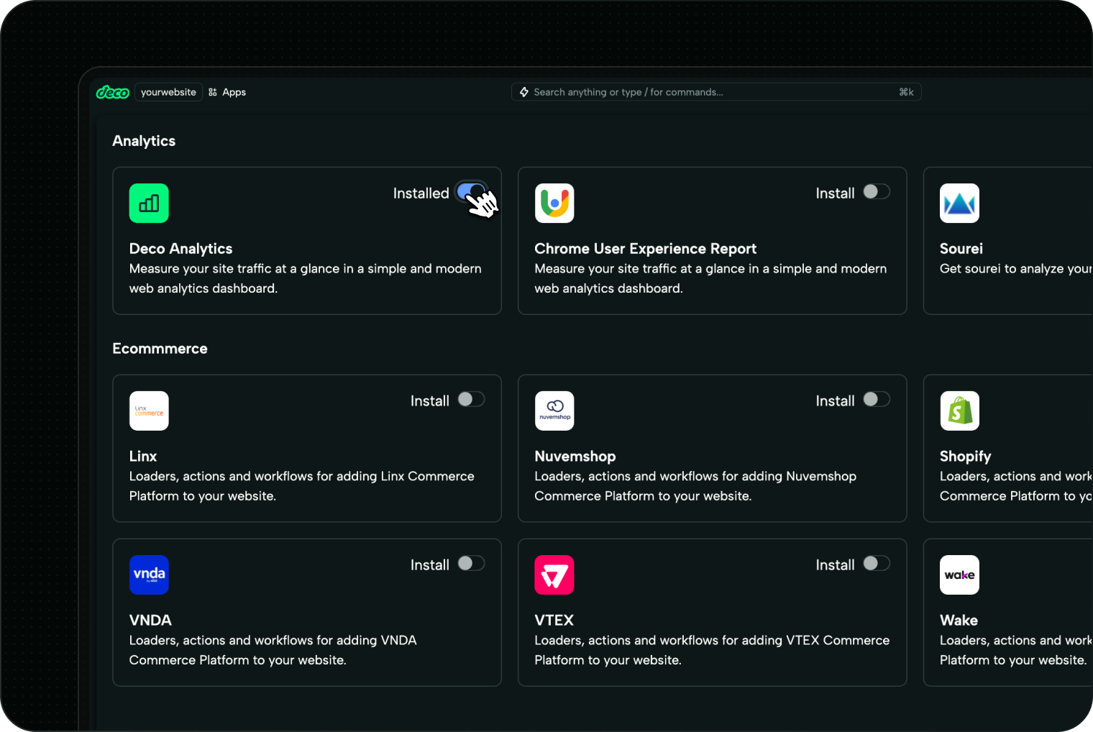Select the Deco Analytics bar chart icon

point(149,203)
